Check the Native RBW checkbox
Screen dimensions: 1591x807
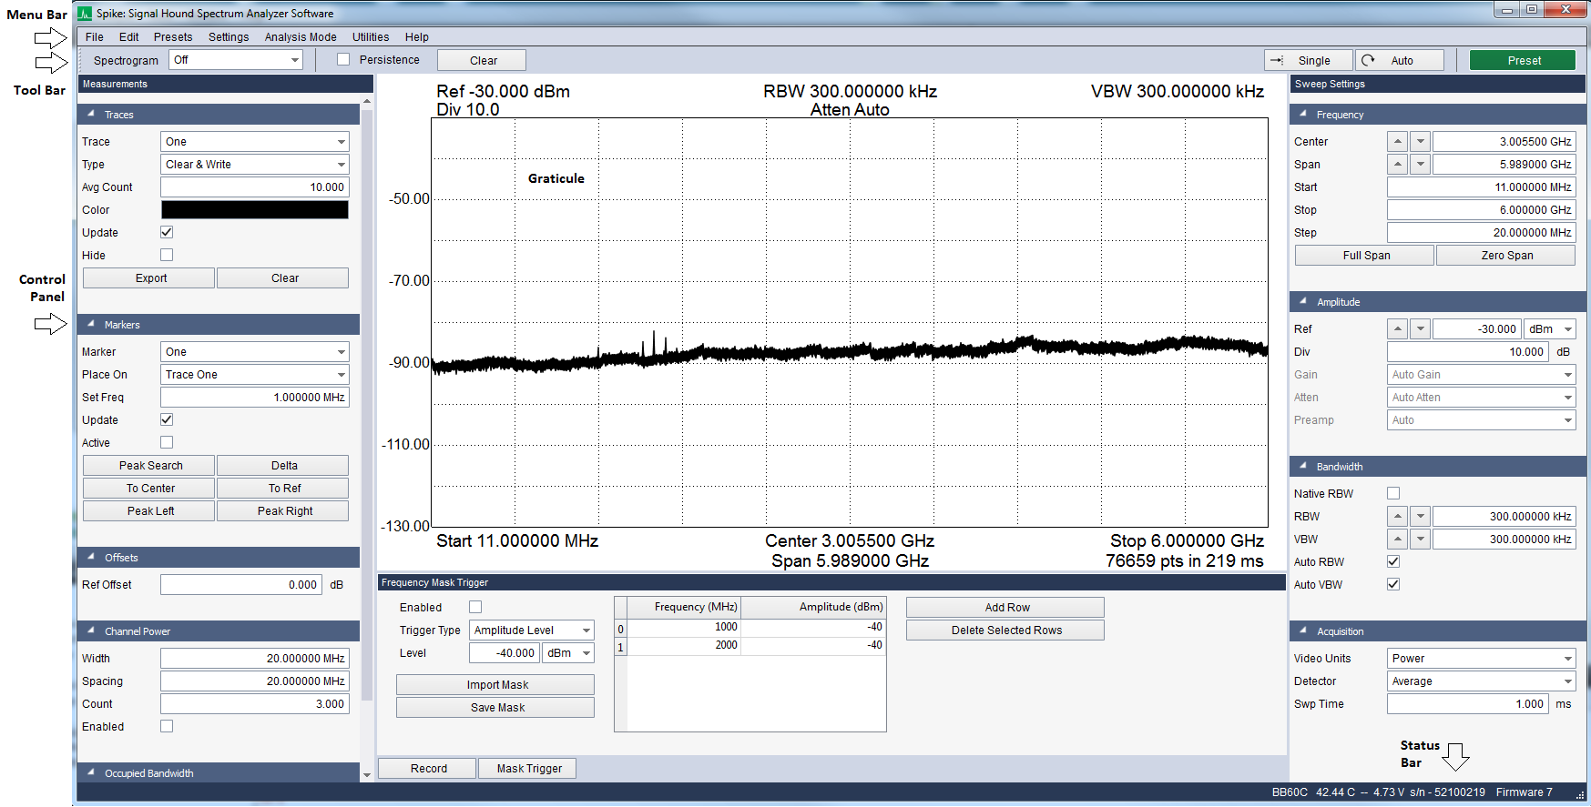[1393, 494]
